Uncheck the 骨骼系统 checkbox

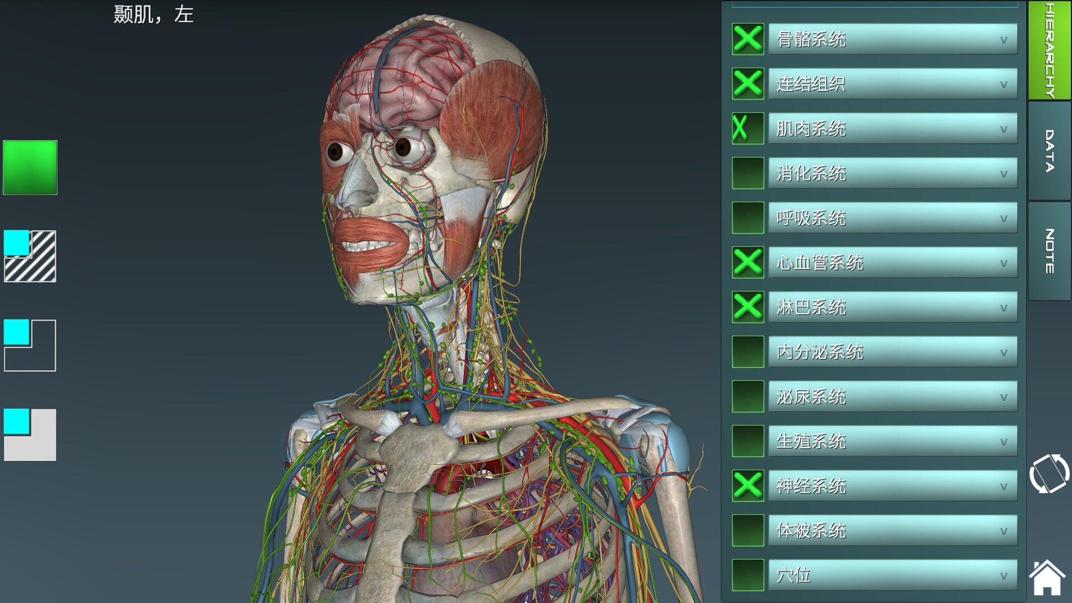coord(748,39)
